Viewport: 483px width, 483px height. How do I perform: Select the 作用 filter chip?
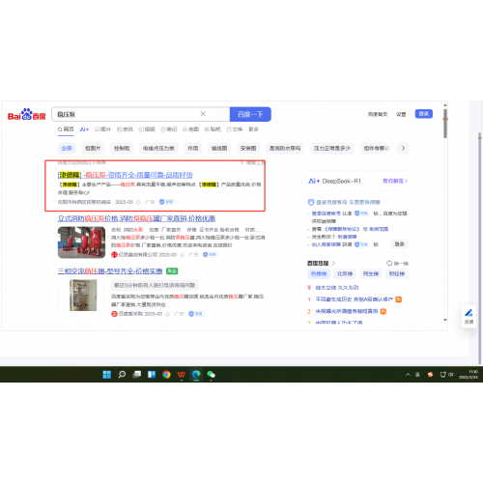[193, 148]
